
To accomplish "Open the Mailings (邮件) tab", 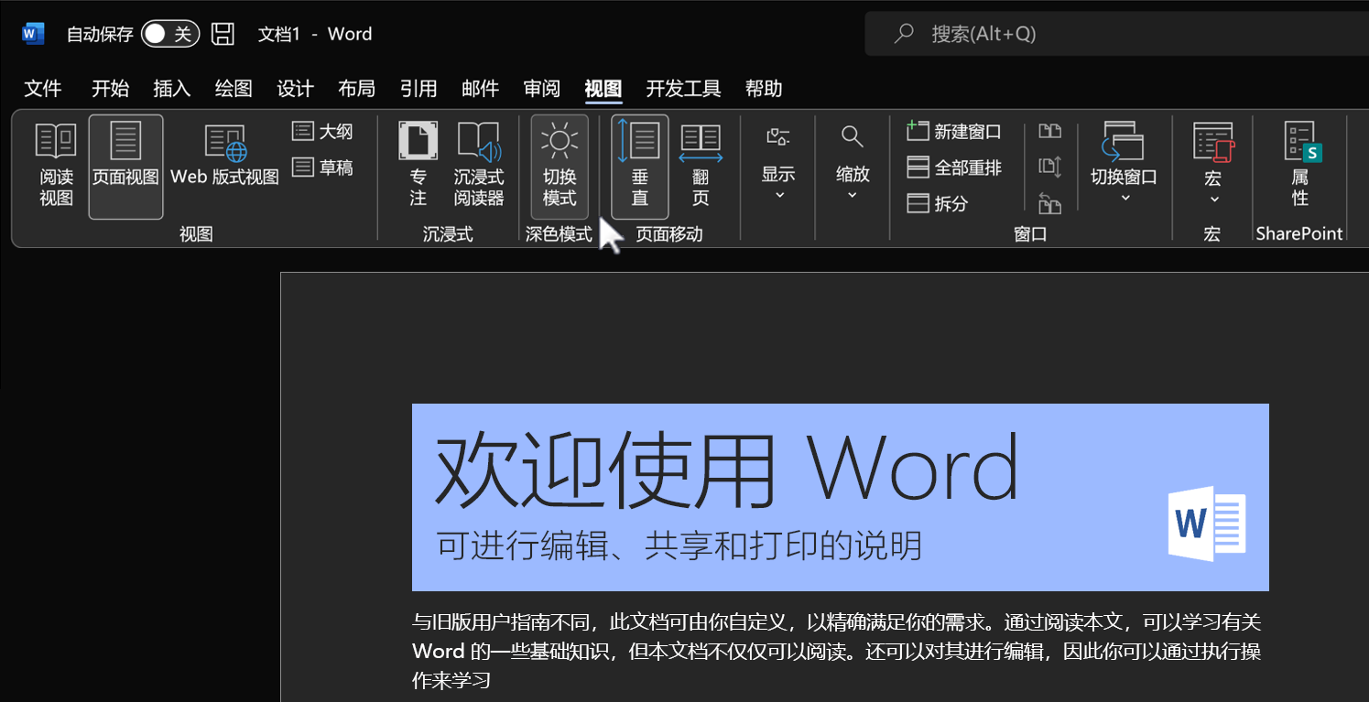I will pyautogui.click(x=480, y=89).
